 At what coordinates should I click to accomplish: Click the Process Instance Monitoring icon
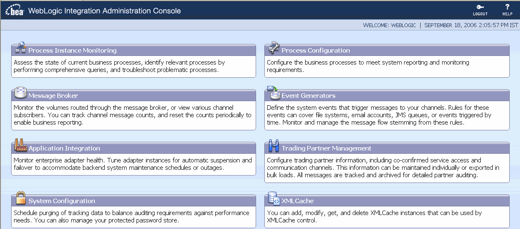[x=21, y=47]
